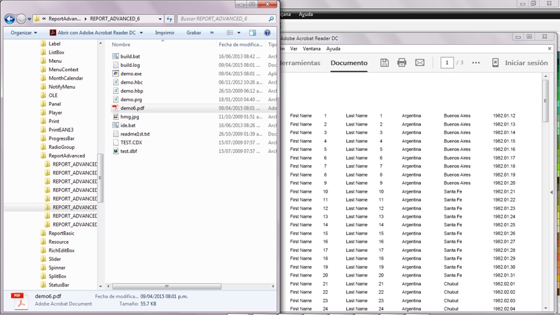Select the build.bat file
This screenshot has height=315, width=560.
point(130,56)
